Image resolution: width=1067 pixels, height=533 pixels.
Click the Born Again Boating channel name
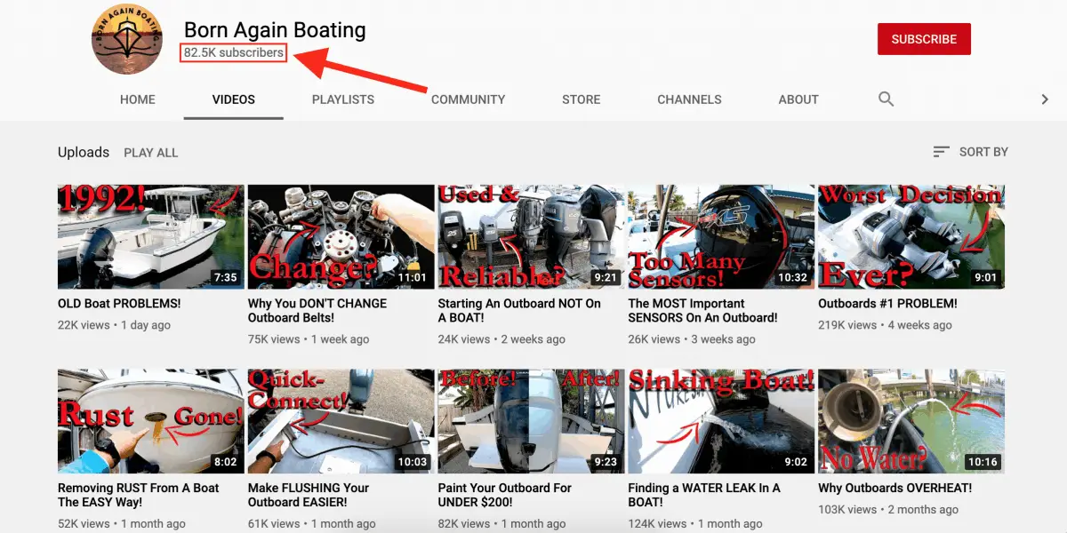tap(275, 29)
